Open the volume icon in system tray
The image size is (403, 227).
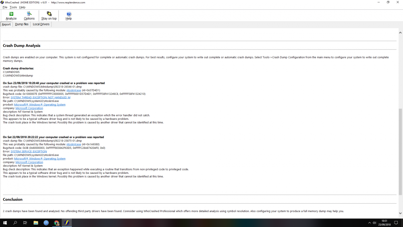[374, 223]
